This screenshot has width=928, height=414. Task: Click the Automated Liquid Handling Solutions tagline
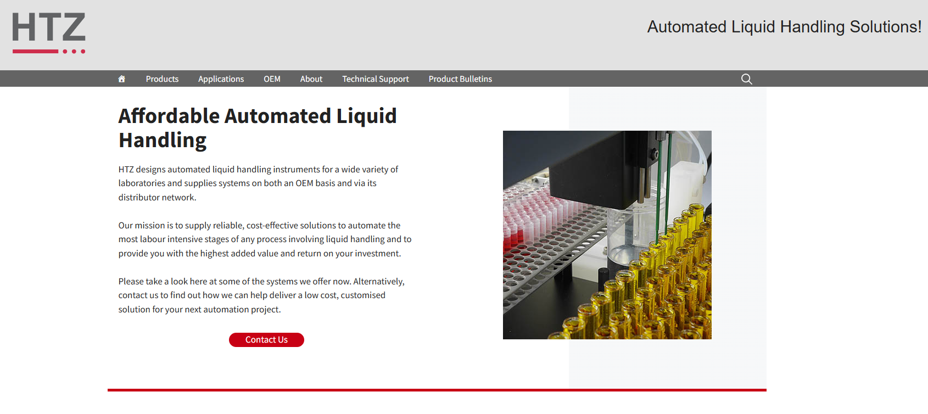(784, 27)
